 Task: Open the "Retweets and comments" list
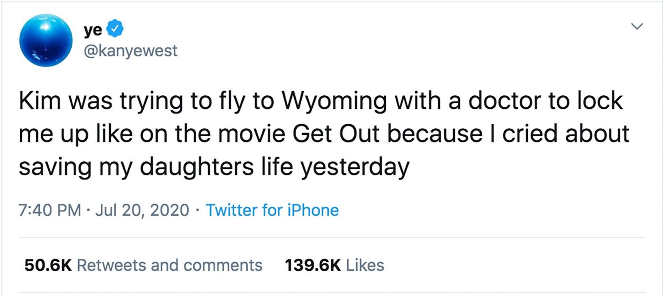[x=169, y=265]
